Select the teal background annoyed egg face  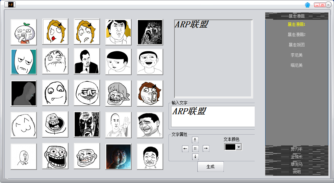[23, 62]
